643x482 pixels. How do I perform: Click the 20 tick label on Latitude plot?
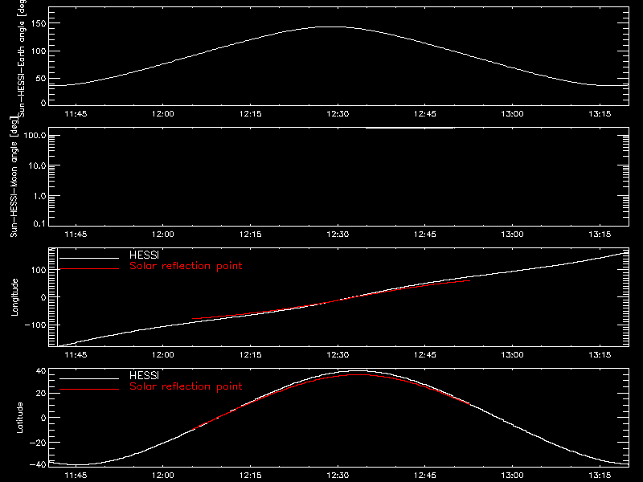click(x=41, y=394)
